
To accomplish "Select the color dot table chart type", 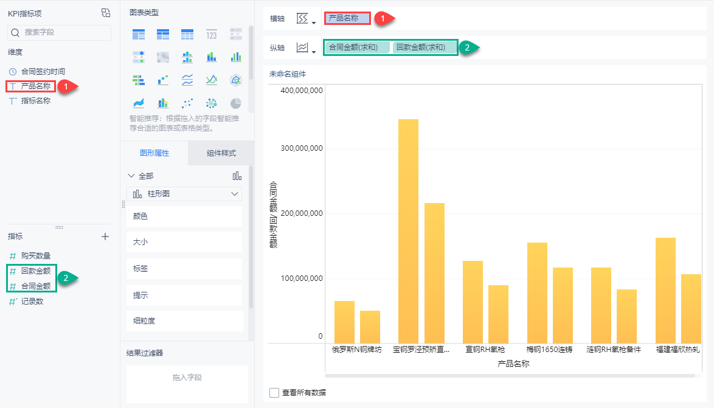I will point(139,57).
